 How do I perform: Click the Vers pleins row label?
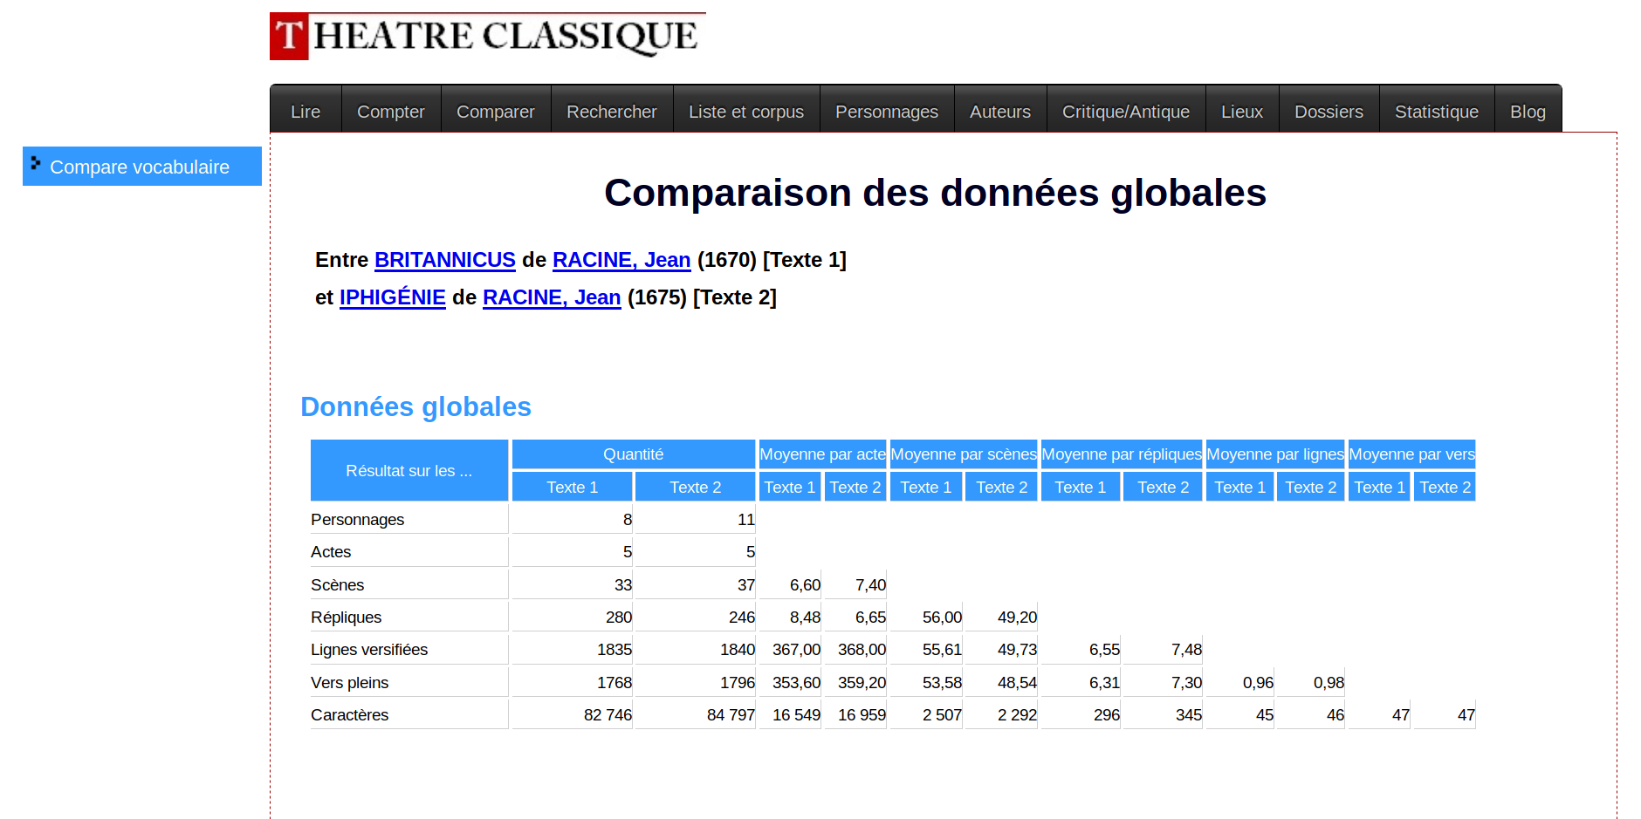pyautogui.click(x=349, y=682)
